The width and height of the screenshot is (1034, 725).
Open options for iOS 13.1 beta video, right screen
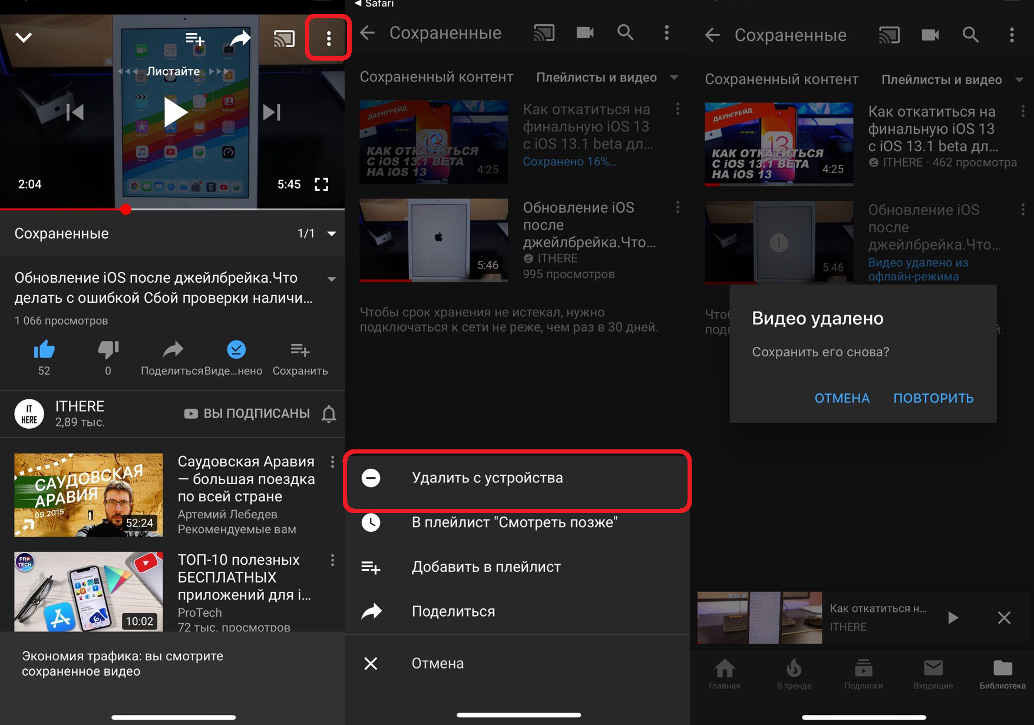point(1023,111)
